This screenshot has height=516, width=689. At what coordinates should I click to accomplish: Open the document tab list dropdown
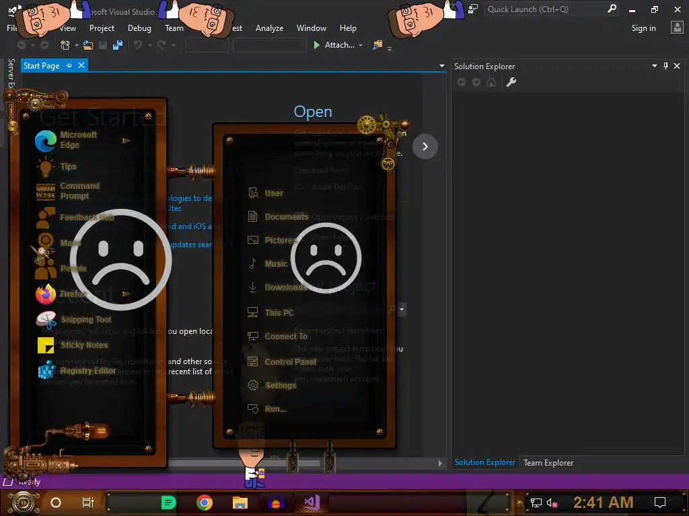pos(441,66)
